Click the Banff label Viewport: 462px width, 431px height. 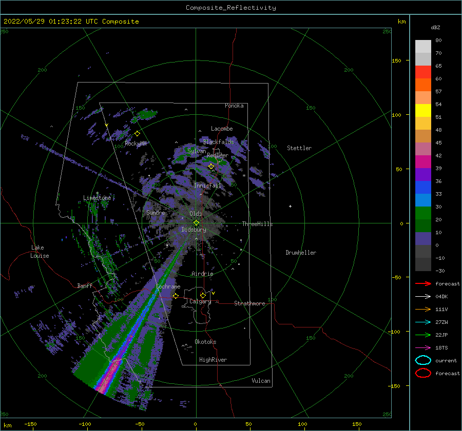[85, 285]
